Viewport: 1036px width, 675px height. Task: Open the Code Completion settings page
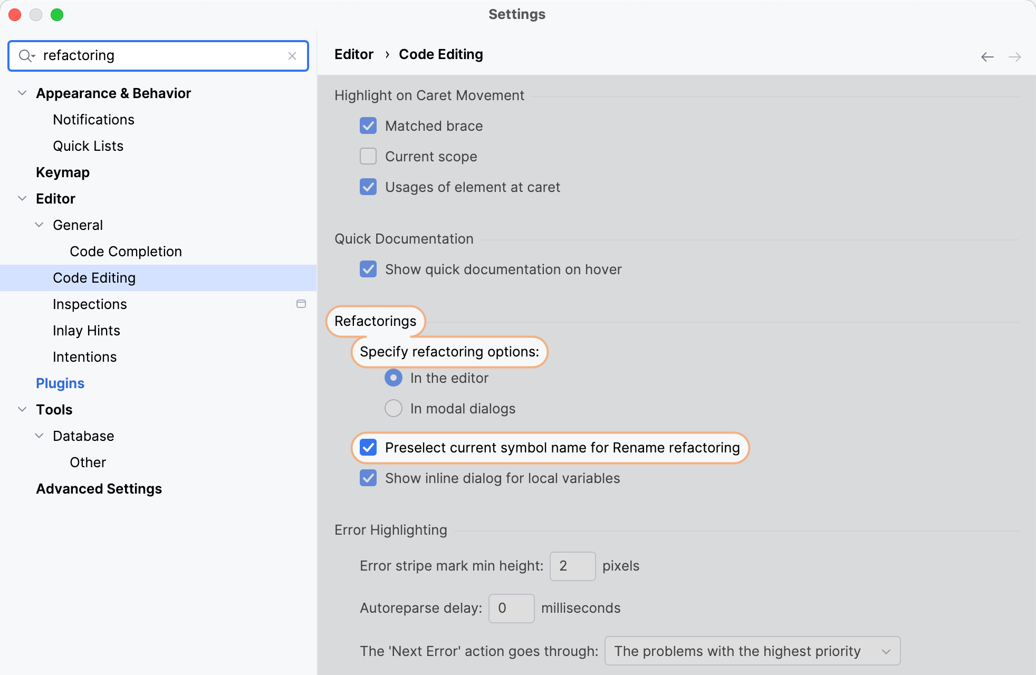[x=126, y=251]
